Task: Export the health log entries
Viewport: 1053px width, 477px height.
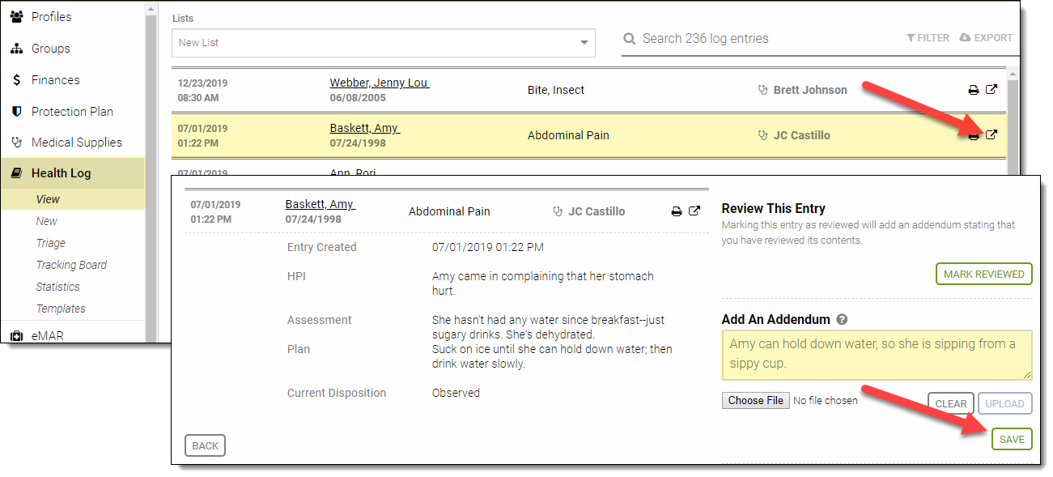Action: point(986,38)
